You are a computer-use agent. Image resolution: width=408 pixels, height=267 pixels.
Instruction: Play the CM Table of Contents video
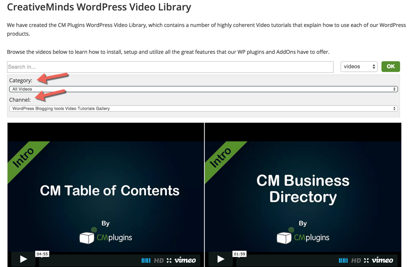pos(24,259)
